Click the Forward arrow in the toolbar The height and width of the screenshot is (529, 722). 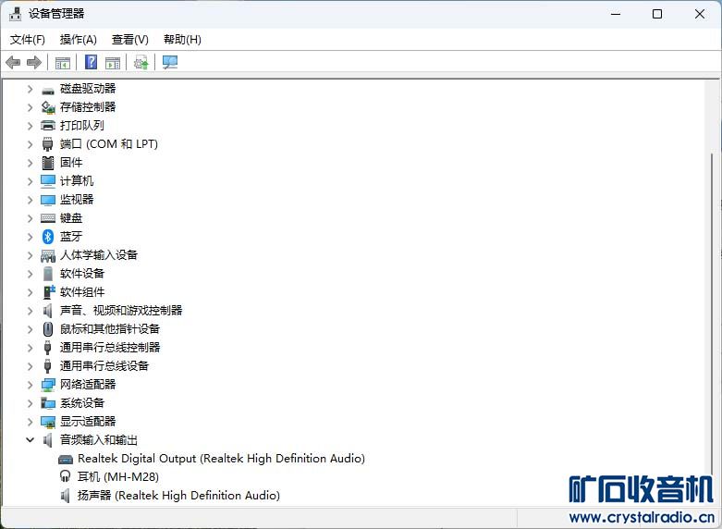34,62
